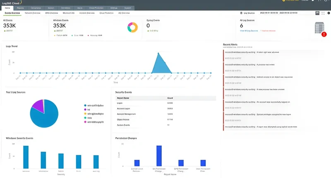
Task: Click the Log Sources filter icon
Action: [x=241, y=13]
